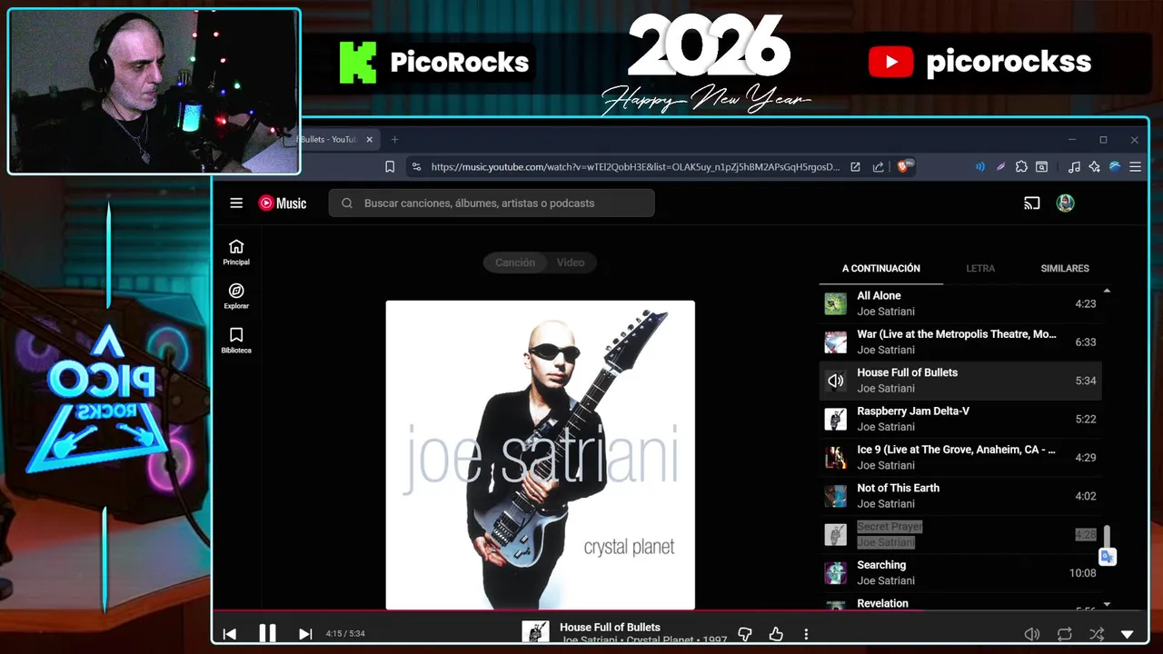Click the translate popup icon near queue
Viewport: 1163px width, 654px height.
(1107, 557)
